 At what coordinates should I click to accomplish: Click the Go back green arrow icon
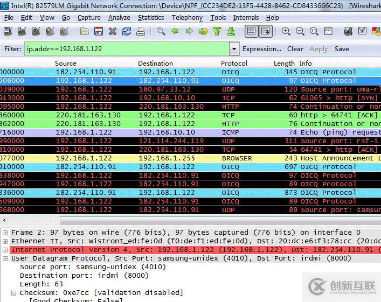(175, 32)
